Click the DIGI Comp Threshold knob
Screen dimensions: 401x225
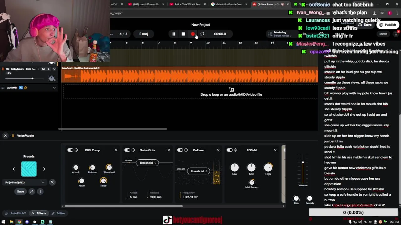click(109, 167)
